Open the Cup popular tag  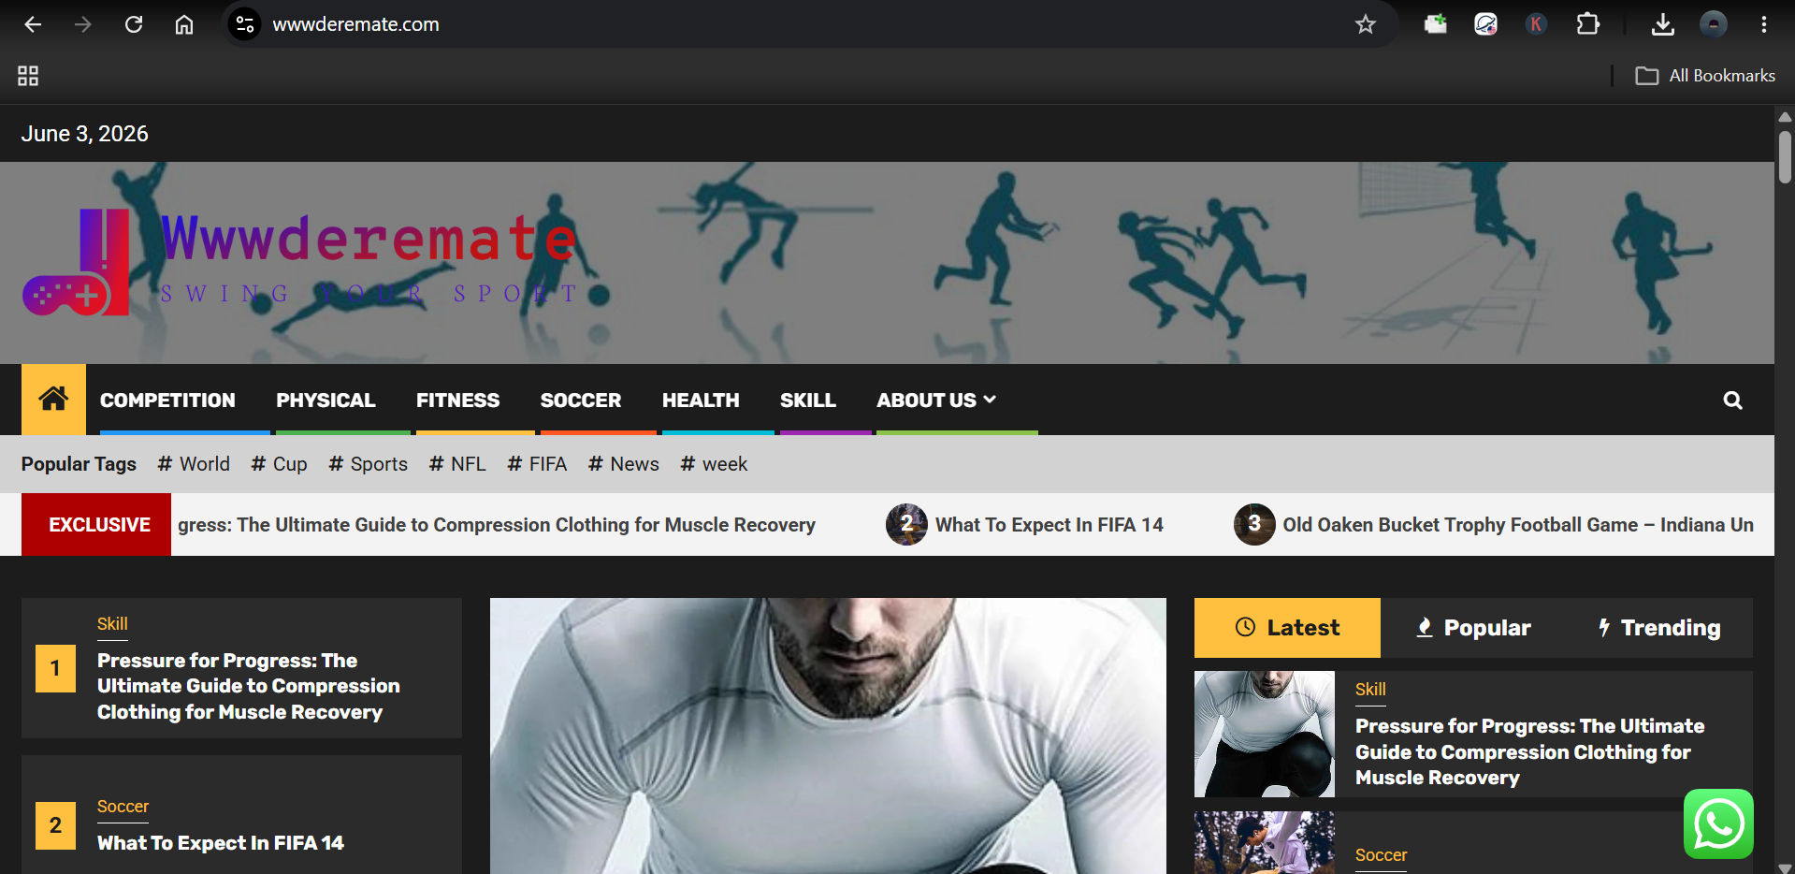click(x=279, y=464)
